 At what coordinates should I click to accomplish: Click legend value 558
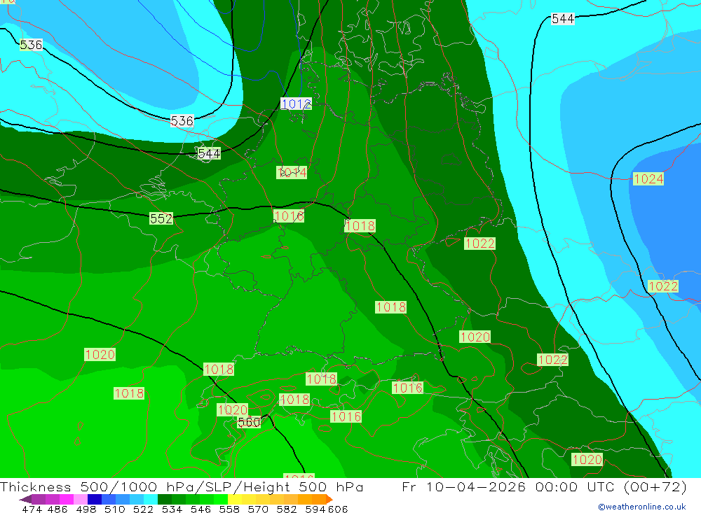coord(229,509)
